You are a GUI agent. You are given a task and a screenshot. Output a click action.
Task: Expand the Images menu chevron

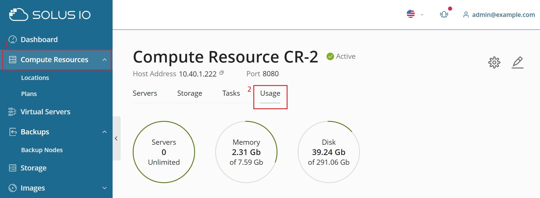(105, 188)
